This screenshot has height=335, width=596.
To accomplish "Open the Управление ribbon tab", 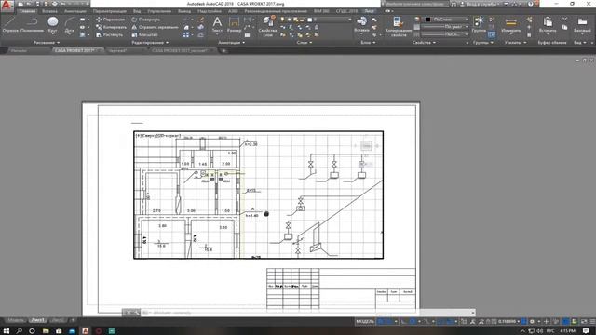I will 159,11.
